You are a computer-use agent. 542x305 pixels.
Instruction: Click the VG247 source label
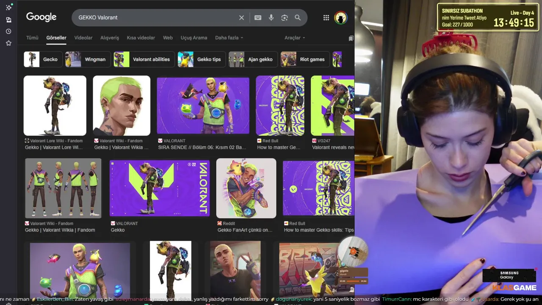(x=321, y=141)
